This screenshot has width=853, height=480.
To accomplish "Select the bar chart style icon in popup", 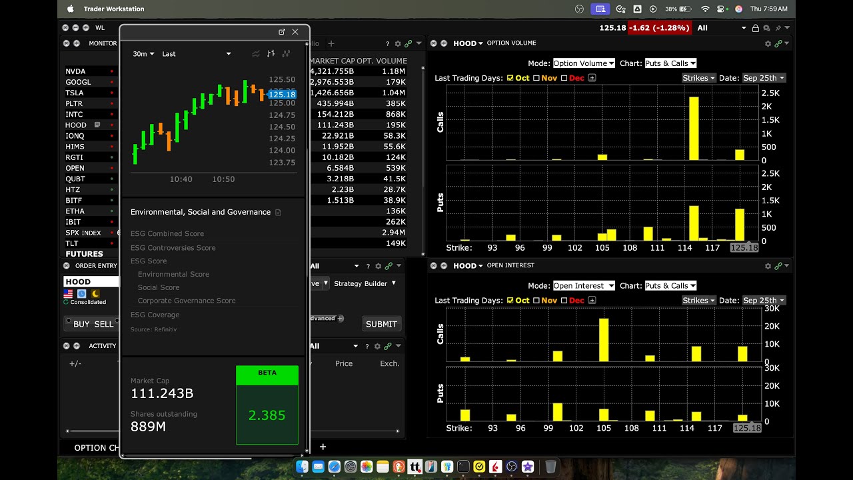I will point(271,54).
